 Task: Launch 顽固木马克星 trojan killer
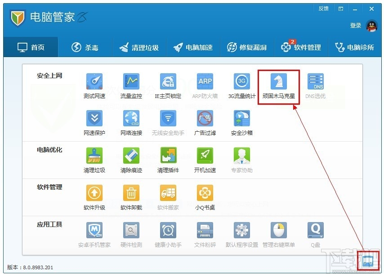click(x=279, y=86)
